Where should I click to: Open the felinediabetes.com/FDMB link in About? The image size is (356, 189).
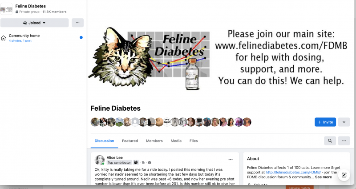[293, 172]
